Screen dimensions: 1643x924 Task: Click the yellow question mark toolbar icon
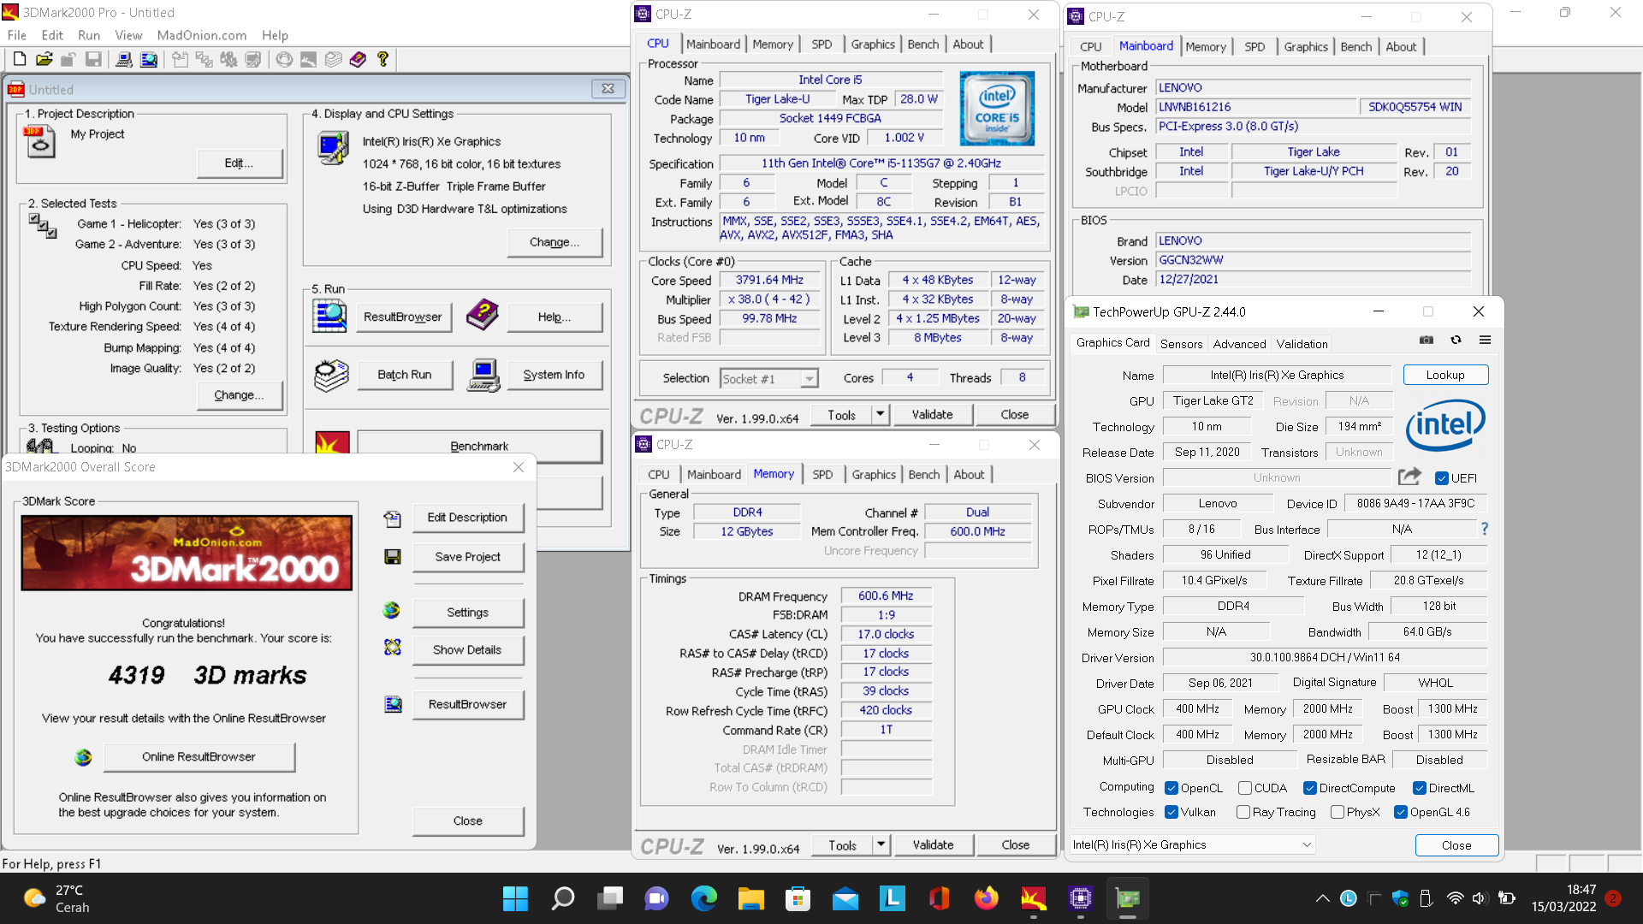click(383, 59)
